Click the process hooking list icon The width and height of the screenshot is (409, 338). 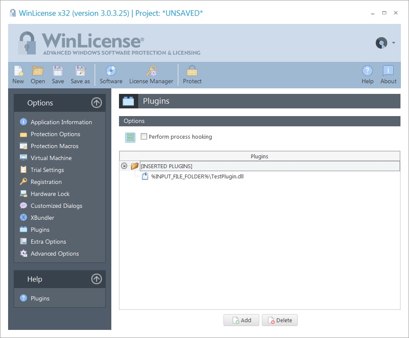pyautogui.click(x=130, y=137)
